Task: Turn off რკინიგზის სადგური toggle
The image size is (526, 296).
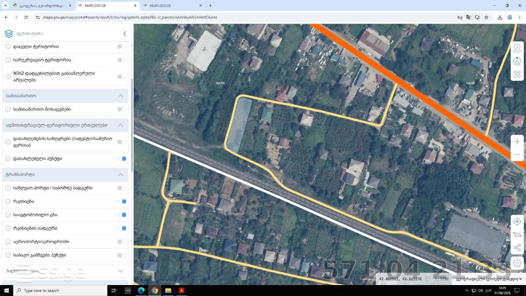Action: pyautogui.click(x=121, y=228)
